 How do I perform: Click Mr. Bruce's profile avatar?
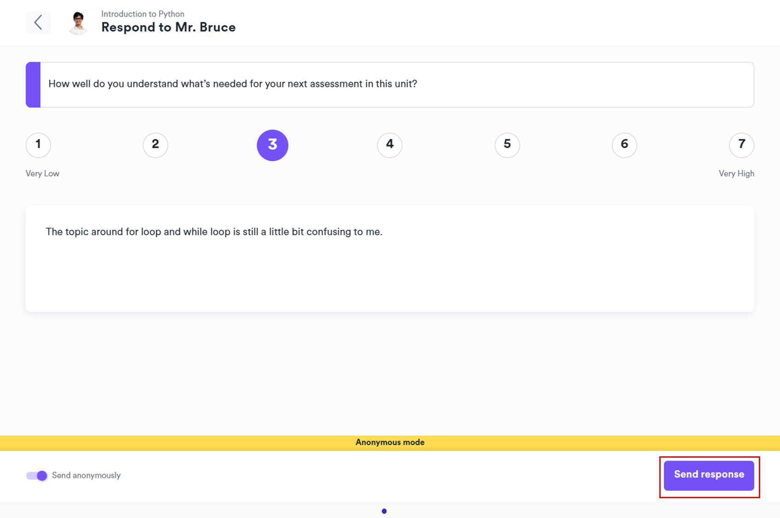click(x=78, y=23)
